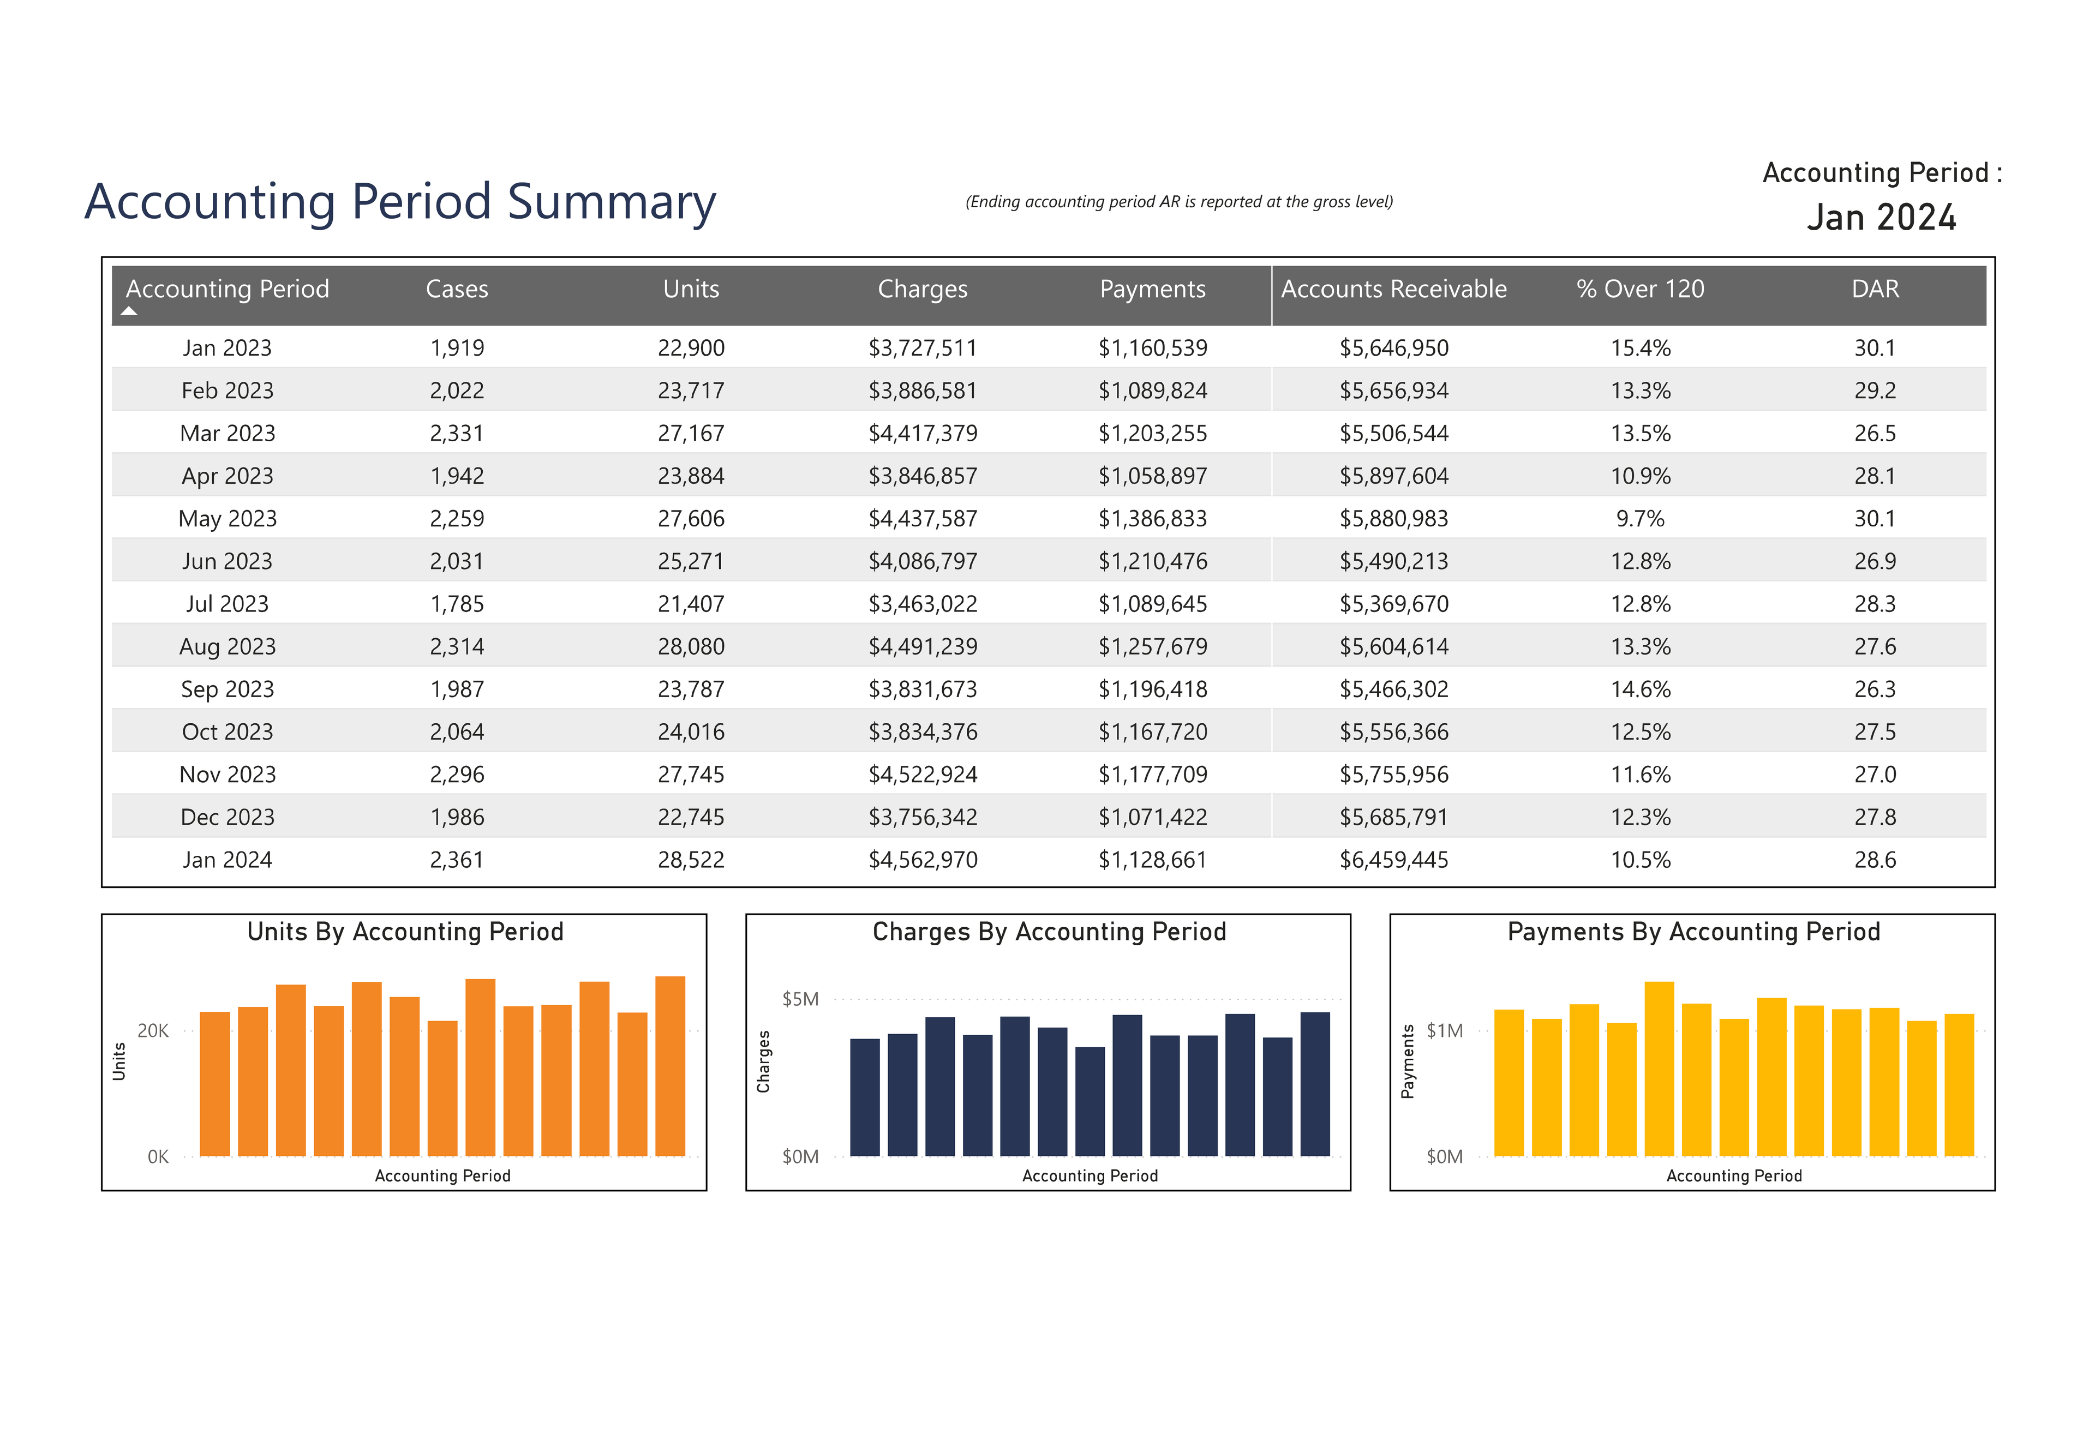Screen dimensions: 2095x1446
Task: Click accounts receivable value $6,459,445
Action: tap(1393, 859)
